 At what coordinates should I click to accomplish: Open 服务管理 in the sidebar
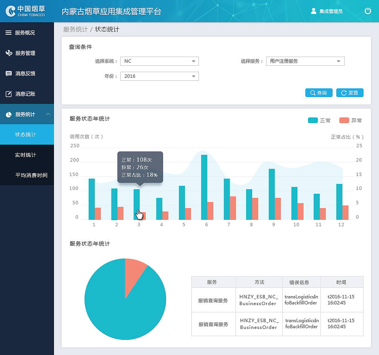pos(27,53)
